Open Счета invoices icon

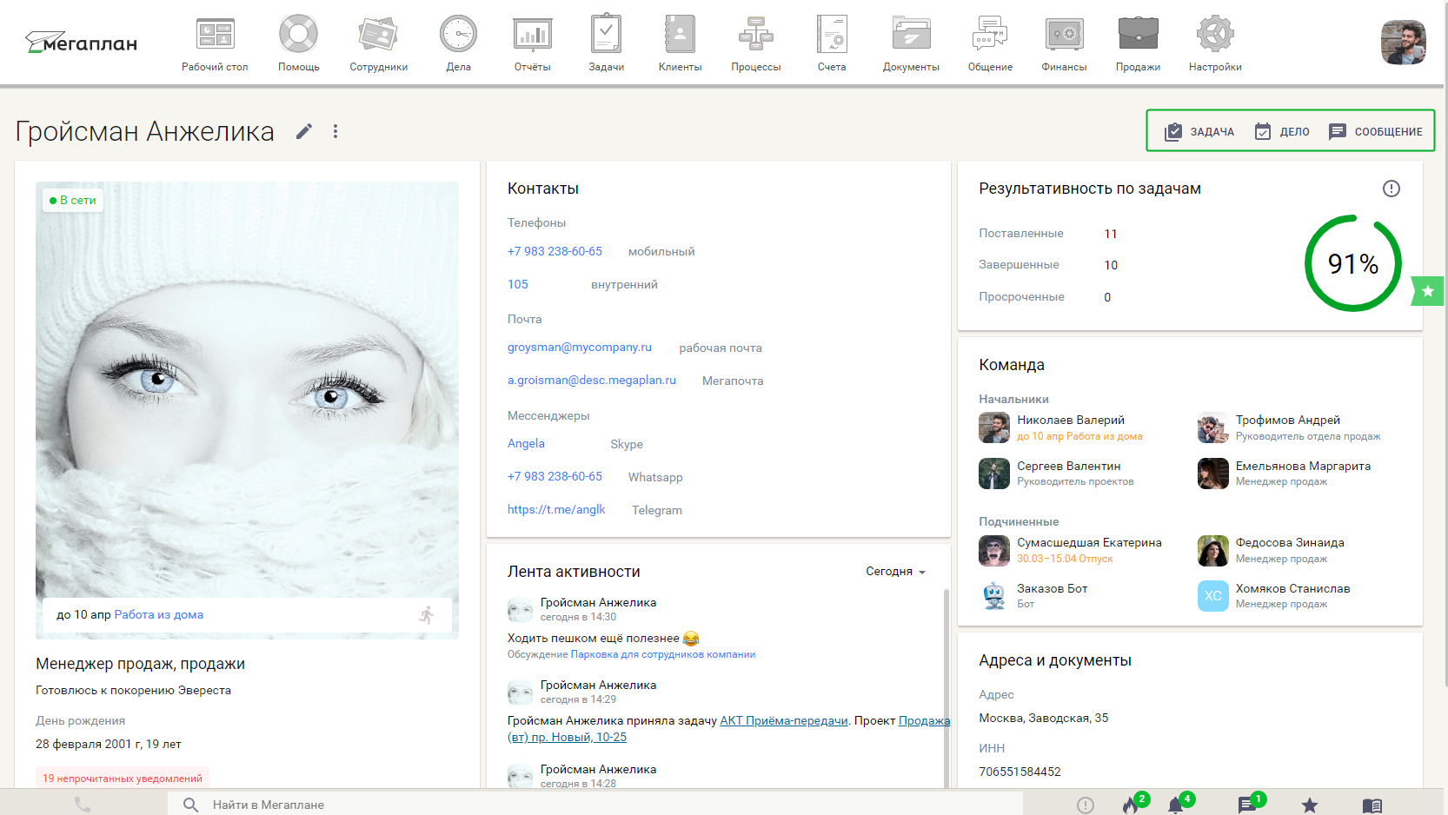[x=832, y=35]
